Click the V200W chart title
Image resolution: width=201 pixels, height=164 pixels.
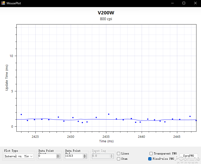tap(106, 13)
